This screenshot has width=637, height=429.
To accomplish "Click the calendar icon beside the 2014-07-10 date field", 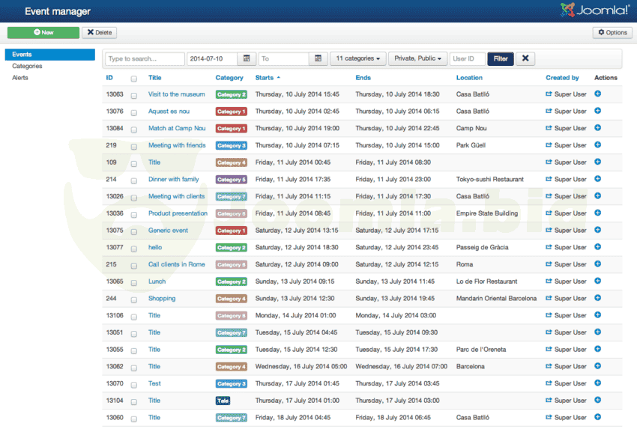I will (247, 58).
